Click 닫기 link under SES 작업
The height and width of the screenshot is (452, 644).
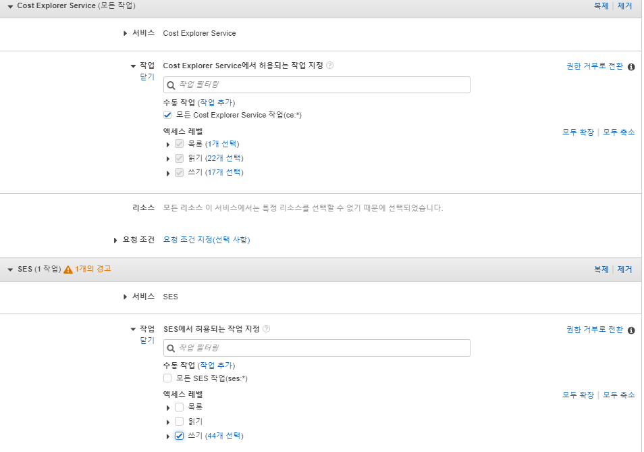pyautogui.click(x=147, y=341)
